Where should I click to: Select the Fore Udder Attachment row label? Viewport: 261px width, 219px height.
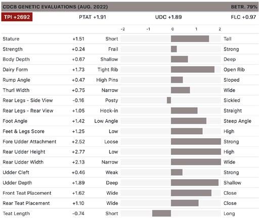(x=29, y=142)
